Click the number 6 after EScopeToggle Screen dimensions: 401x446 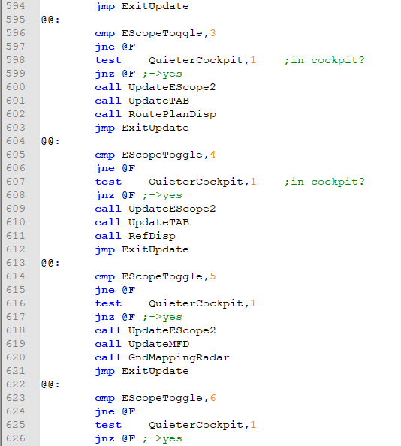pyautogui.click(x=213, y=398)
